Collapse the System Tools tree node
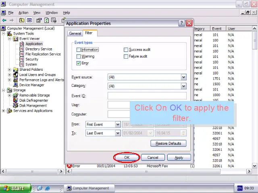The image size is (258, 193). 4,34
